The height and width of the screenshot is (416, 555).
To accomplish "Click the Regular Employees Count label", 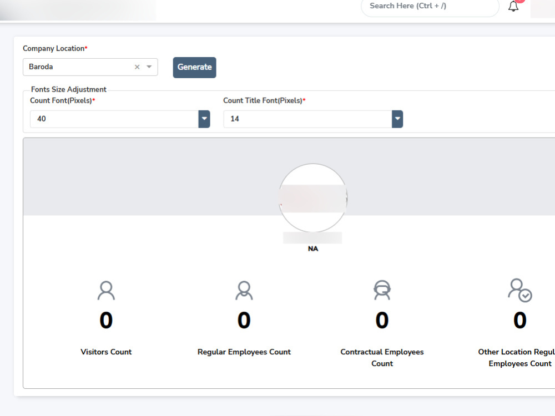I will click(x=244, y=352).
